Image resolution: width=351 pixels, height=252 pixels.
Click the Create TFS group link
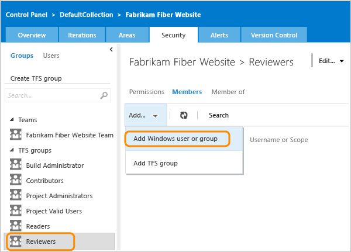36,78
